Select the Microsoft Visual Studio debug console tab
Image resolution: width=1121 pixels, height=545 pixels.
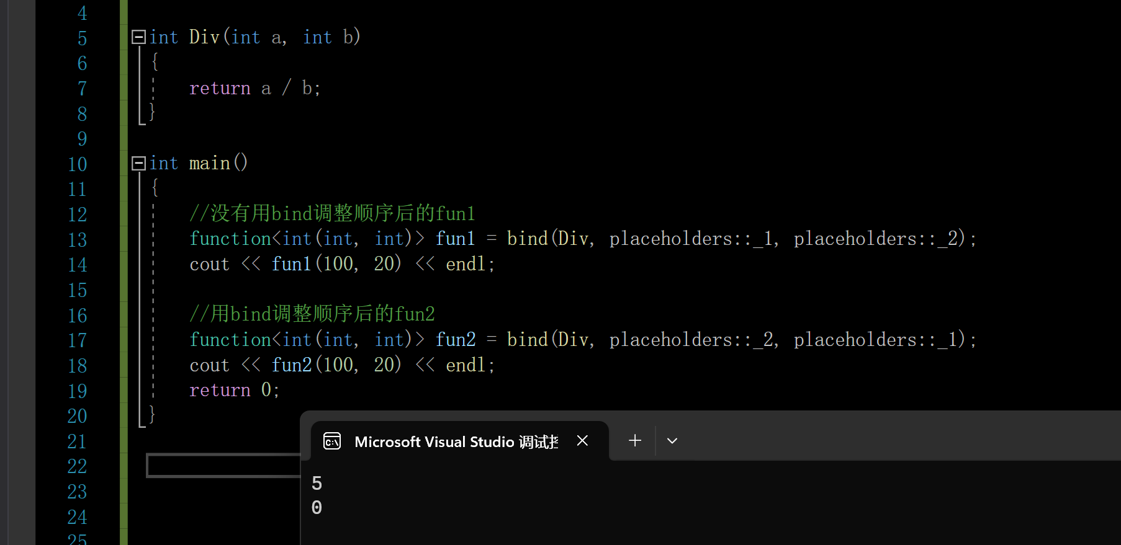[x=460, y=441]
